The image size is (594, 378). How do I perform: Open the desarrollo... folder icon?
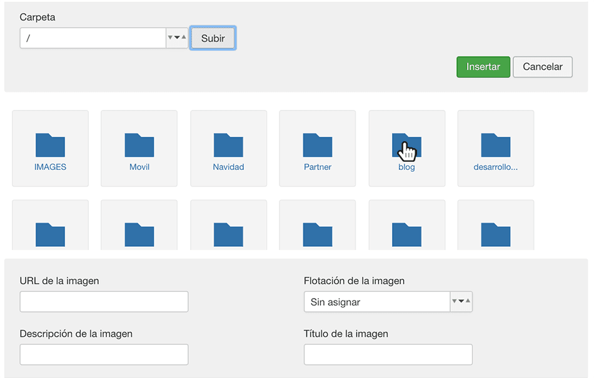point(495,145)
